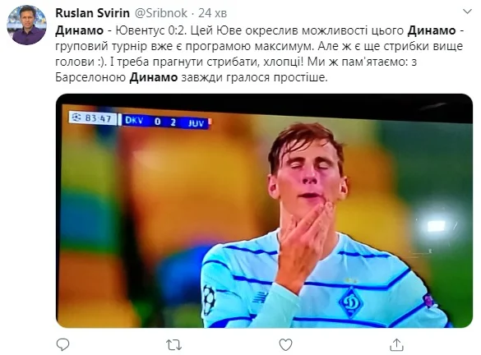Open the Ruslan Svirin display name
The width and height of the screenshot is (481, 355).
[x=93, y=13]
